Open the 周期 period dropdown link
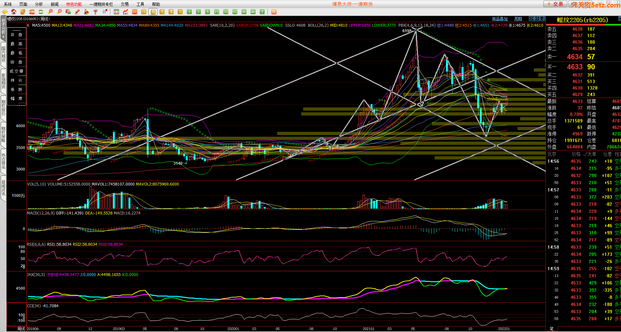This screenshot has height=332, width=621. tap(518, 19)
